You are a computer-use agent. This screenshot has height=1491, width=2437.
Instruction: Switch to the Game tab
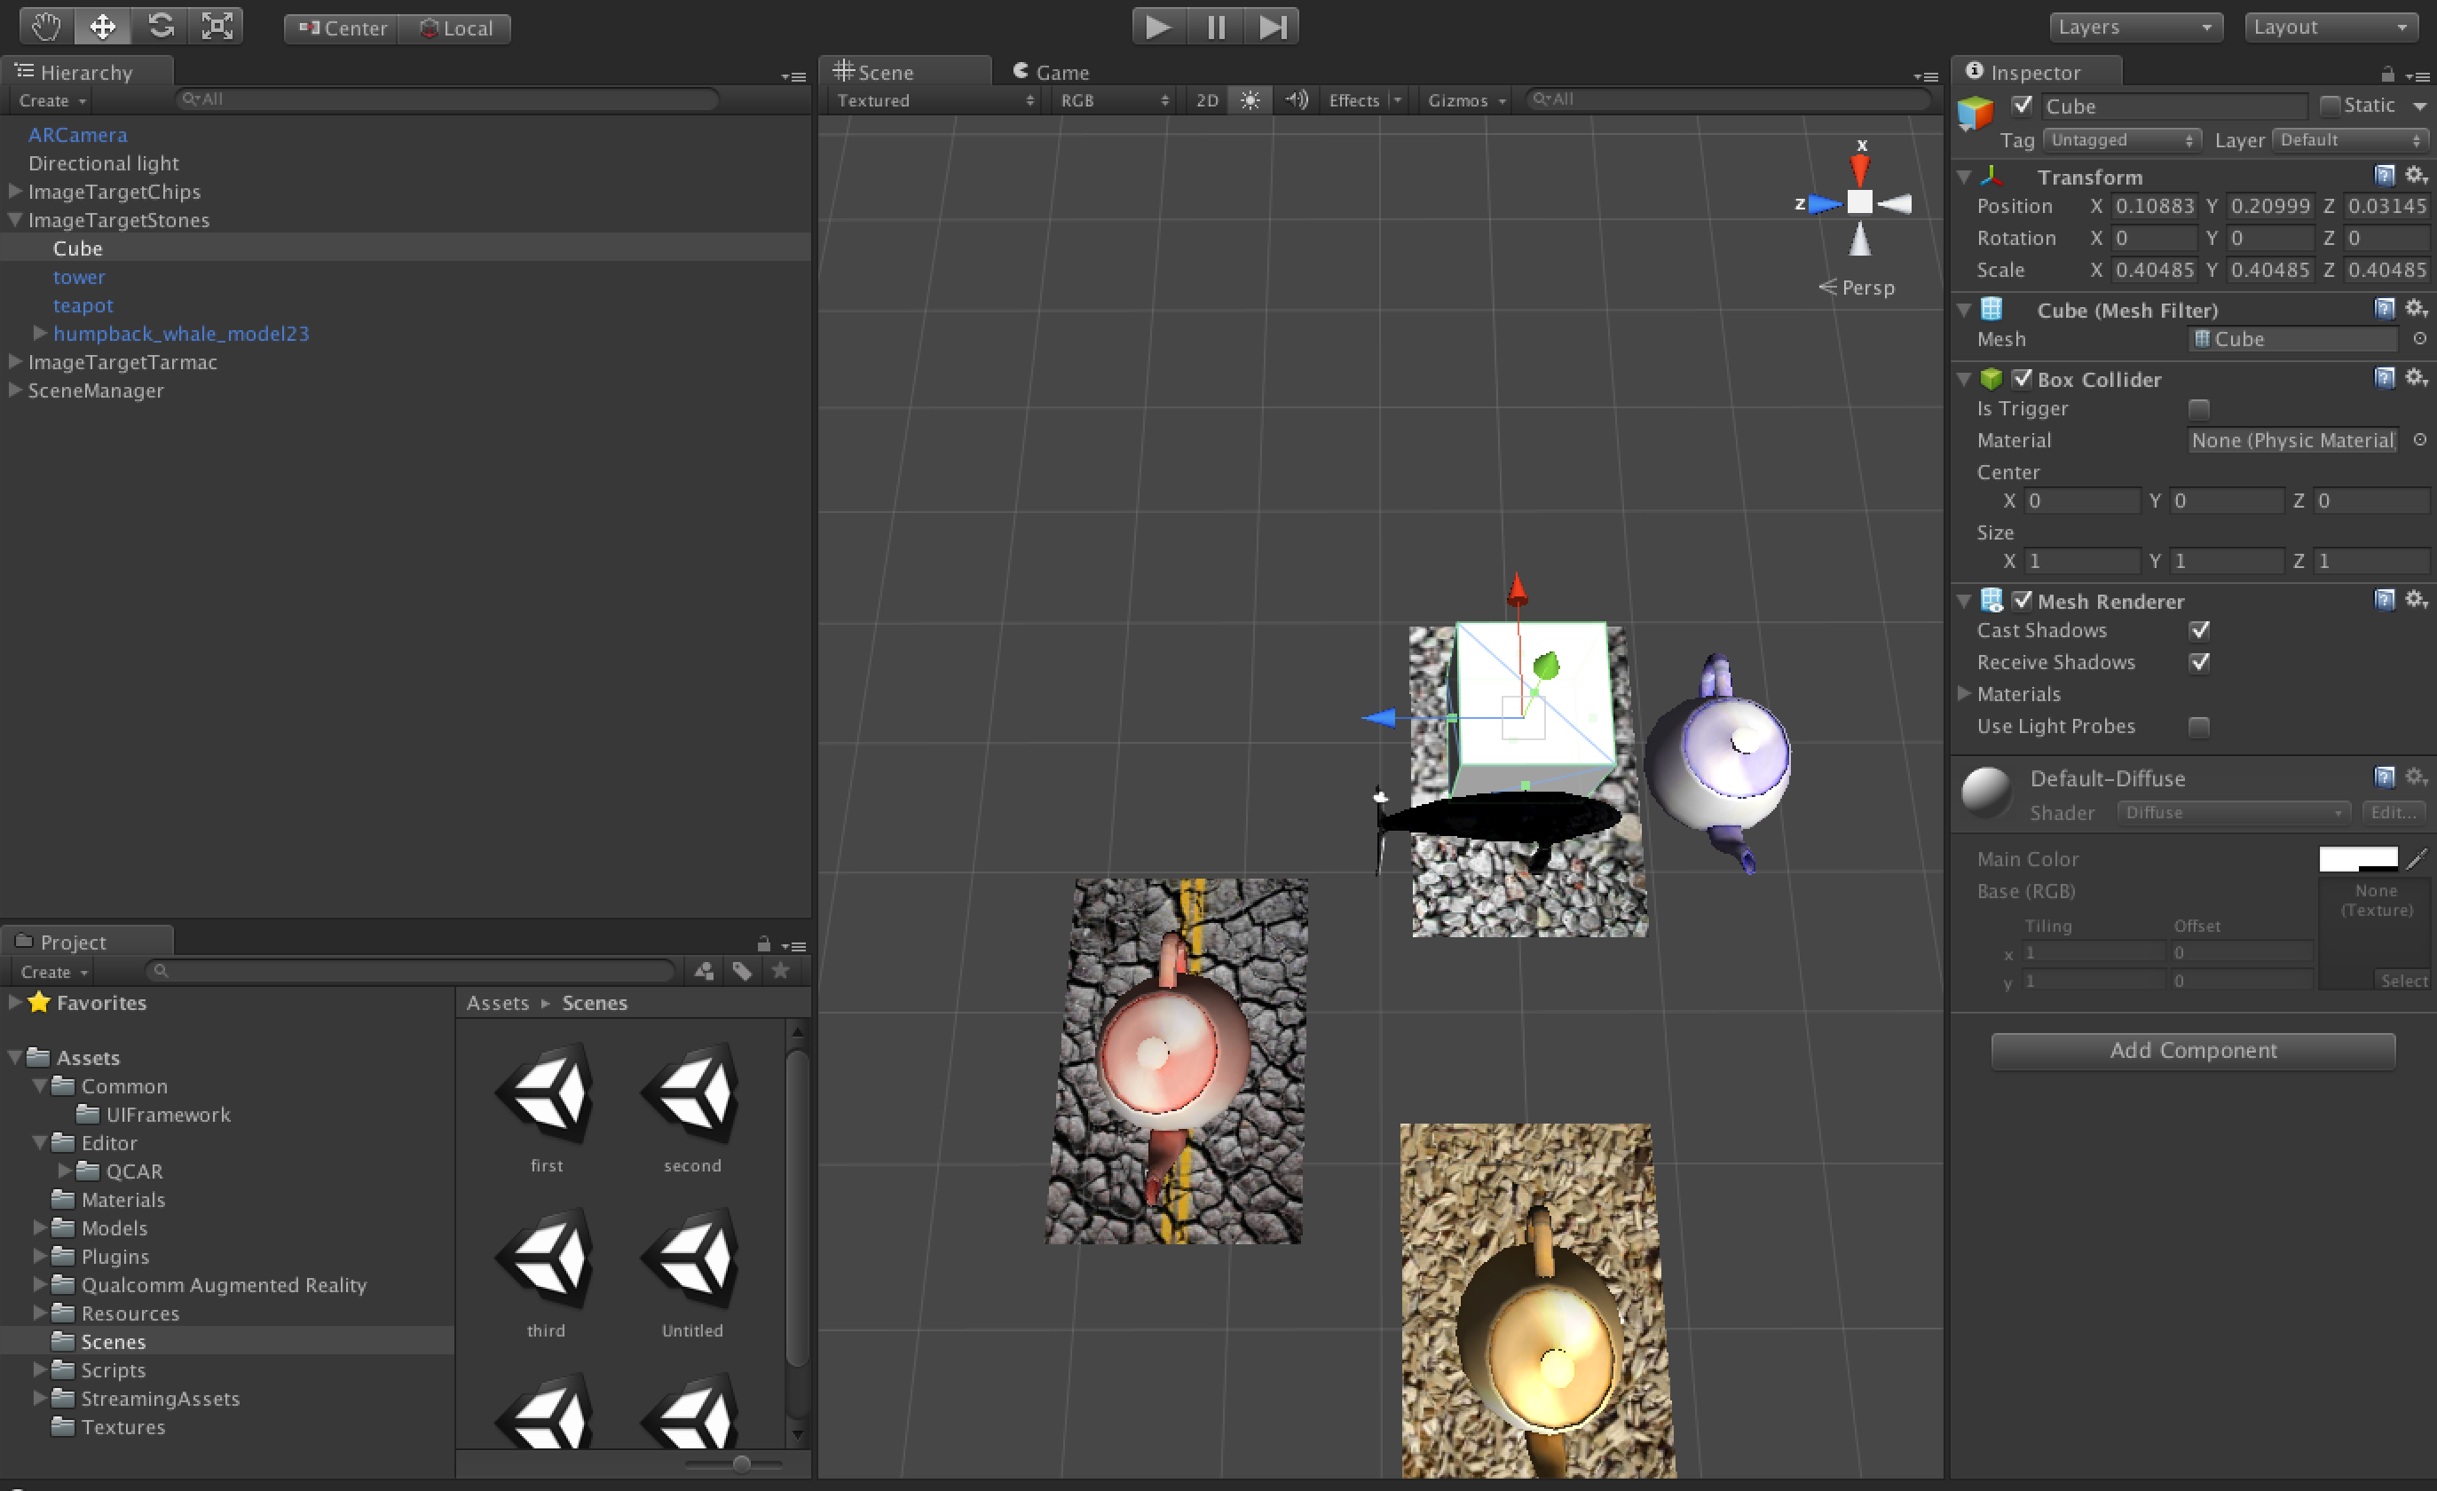coord(1051,72)
